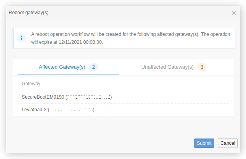Click the expiry date 12/11/2021 00:00:00
Image resolution: width=246 pixels, height=159 pixels.
click(x=81, y=42)
